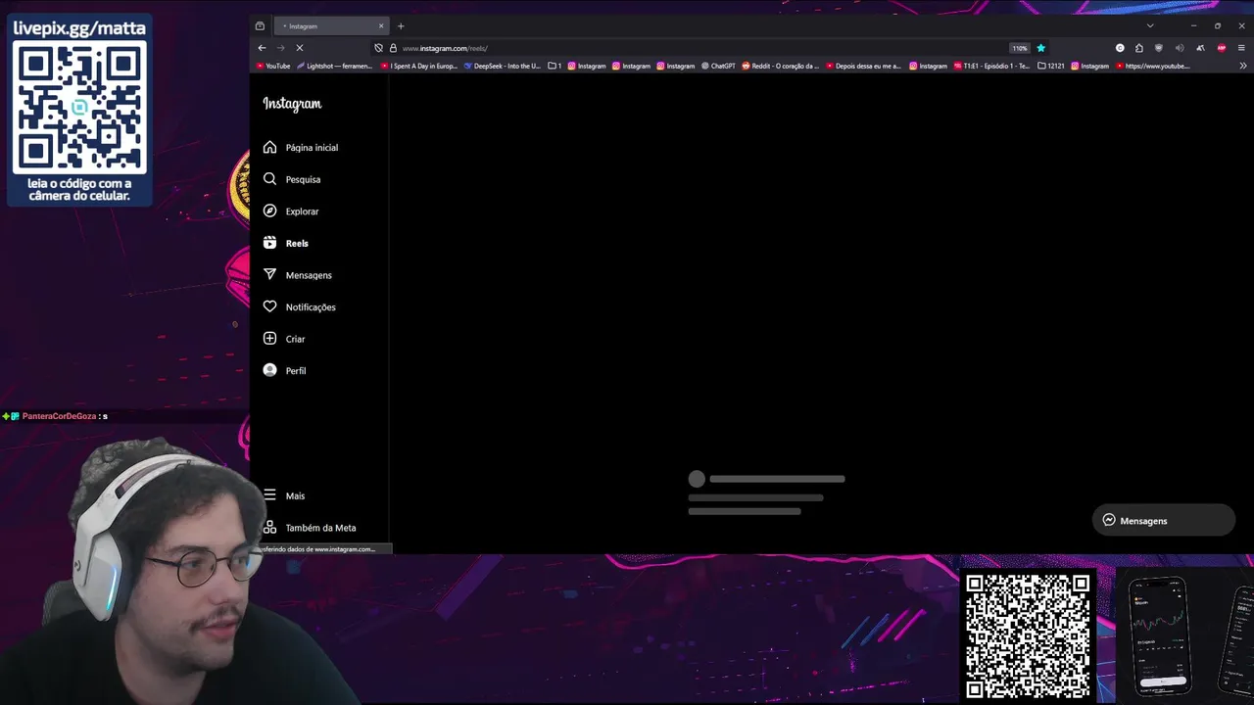Click Criar to make a post
The width and height of the screenshot is (1254, 705).
coord(285,339)
